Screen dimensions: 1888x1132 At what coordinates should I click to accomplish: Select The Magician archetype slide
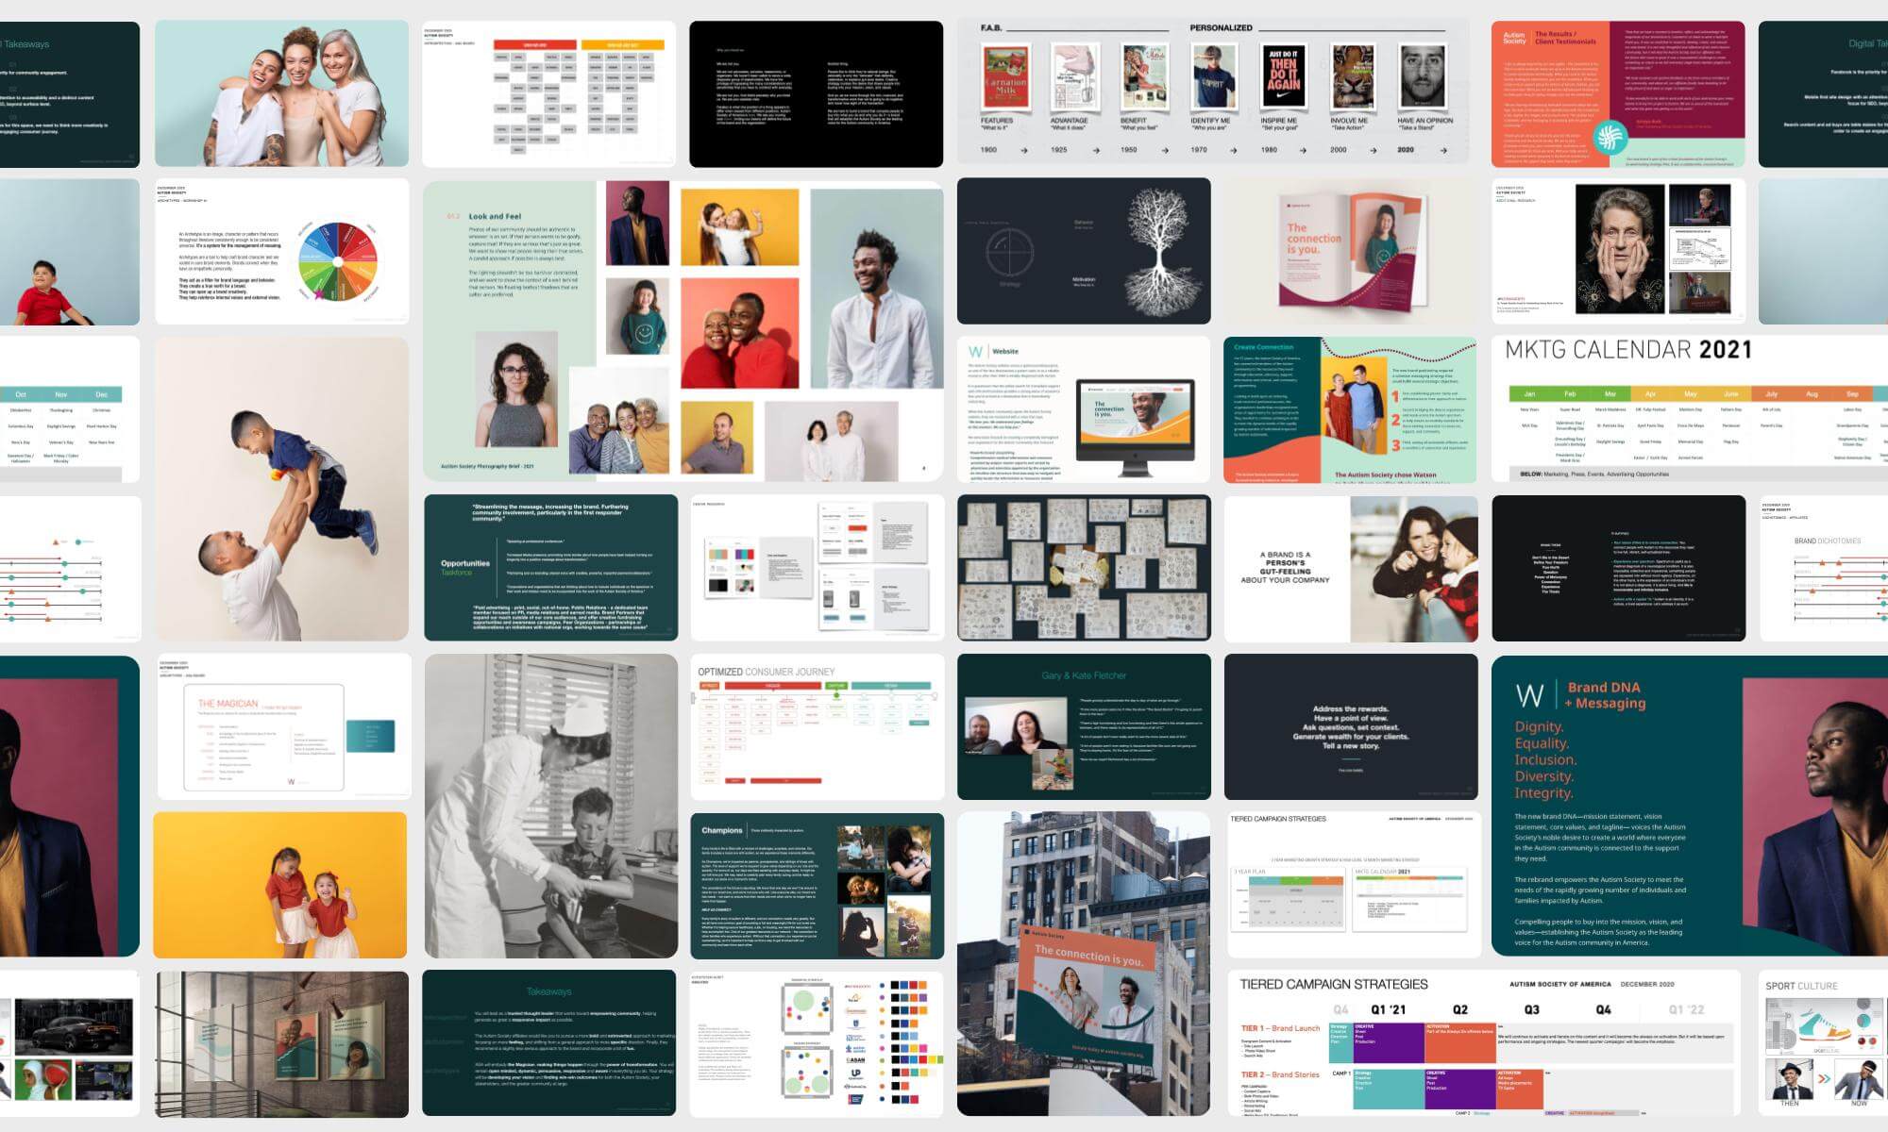coord(281,726)
